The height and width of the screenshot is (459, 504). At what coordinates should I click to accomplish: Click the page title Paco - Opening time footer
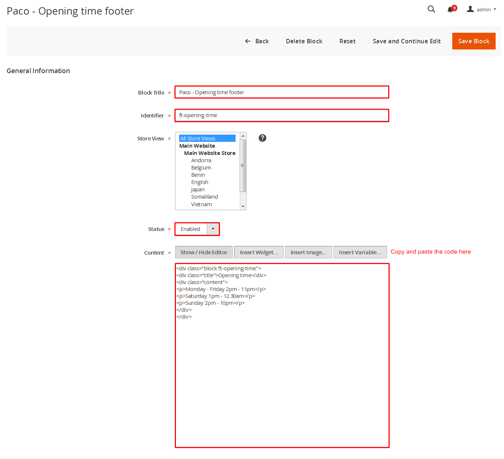coord(70,11)
